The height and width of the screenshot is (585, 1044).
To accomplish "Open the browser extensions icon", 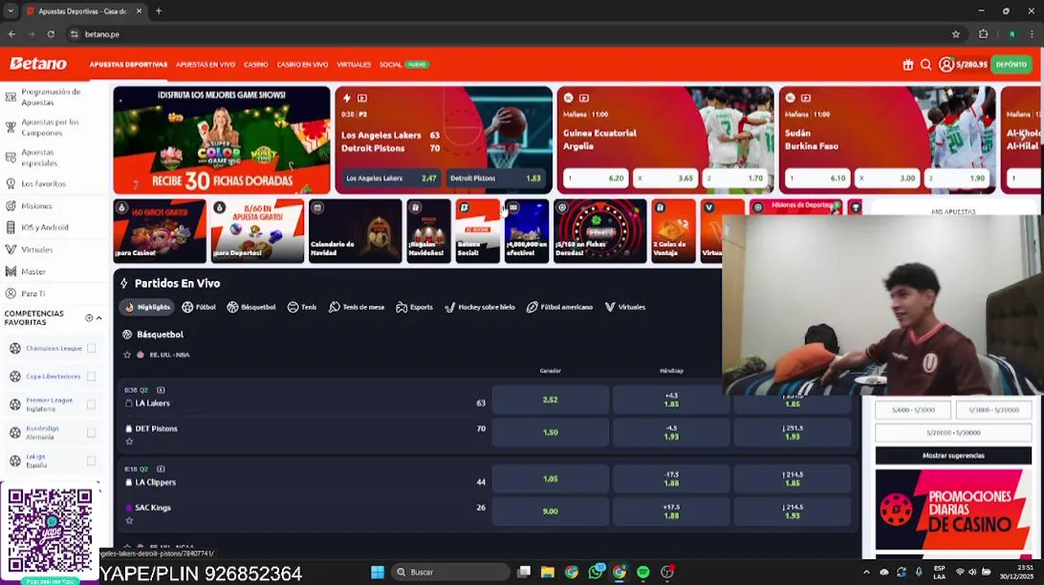I will (x=983, y=34).
